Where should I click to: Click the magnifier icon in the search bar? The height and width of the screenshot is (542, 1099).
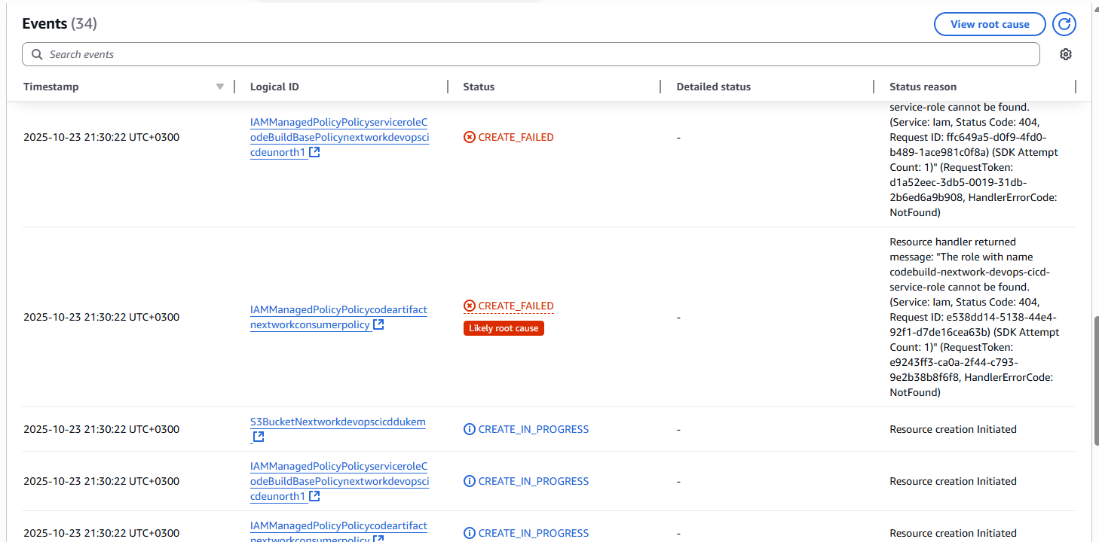pos(37,54)
